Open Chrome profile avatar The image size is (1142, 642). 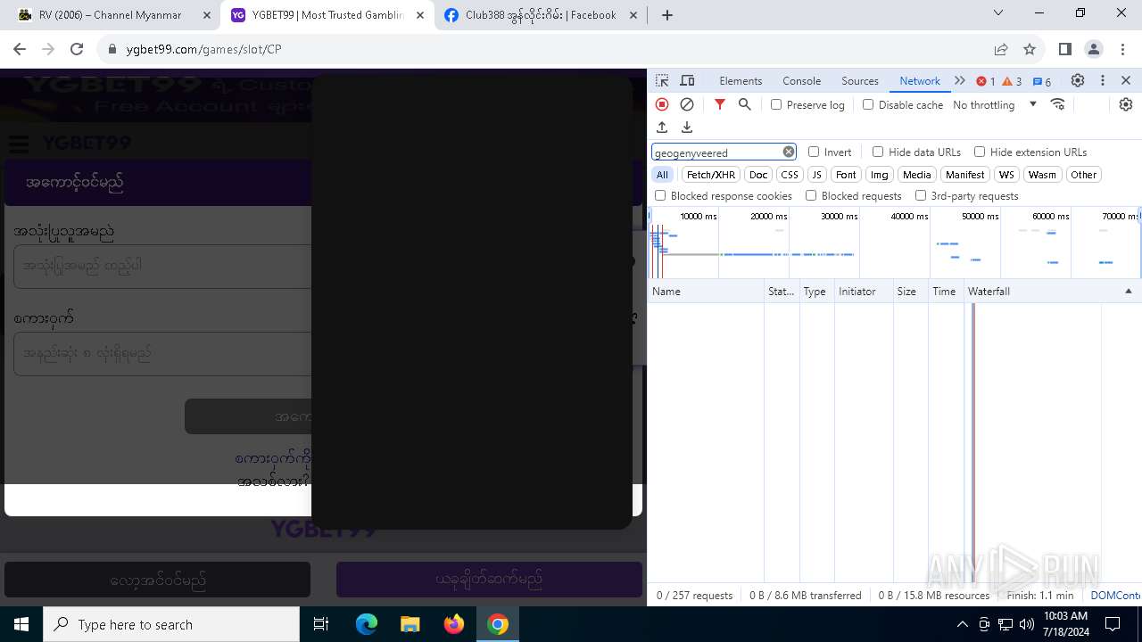[x=1094, y=49]
